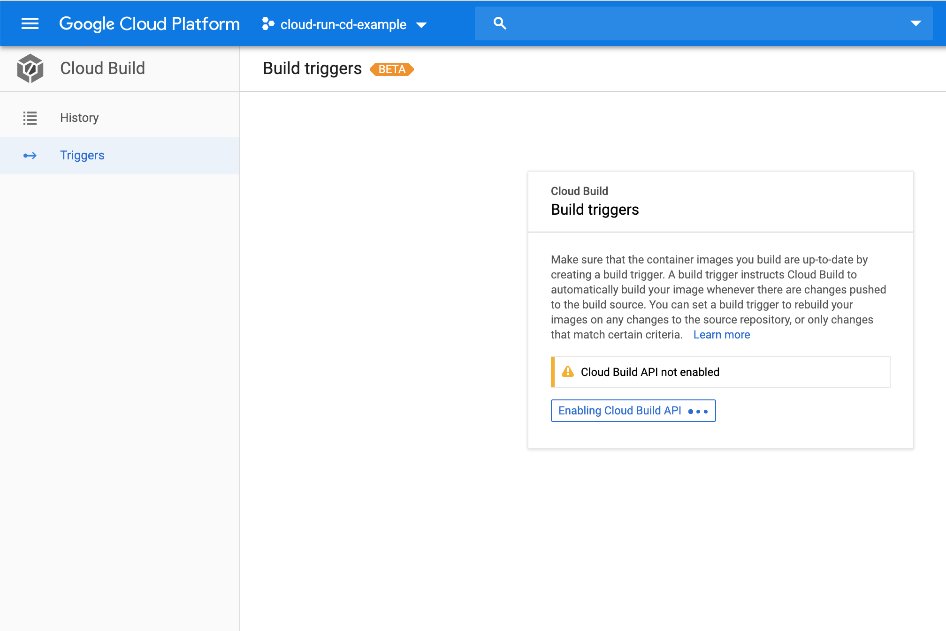Click the Enabling Cloud Build API button
The width and height of the screenshot is (946, 631).
tap(633, 411)
